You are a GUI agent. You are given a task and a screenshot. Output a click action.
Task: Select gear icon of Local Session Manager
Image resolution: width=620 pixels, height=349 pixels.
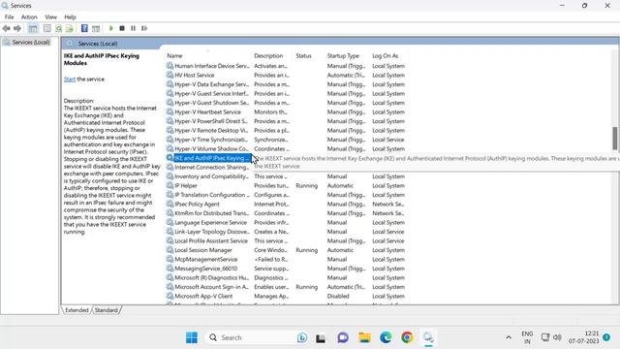coord(170,250)
